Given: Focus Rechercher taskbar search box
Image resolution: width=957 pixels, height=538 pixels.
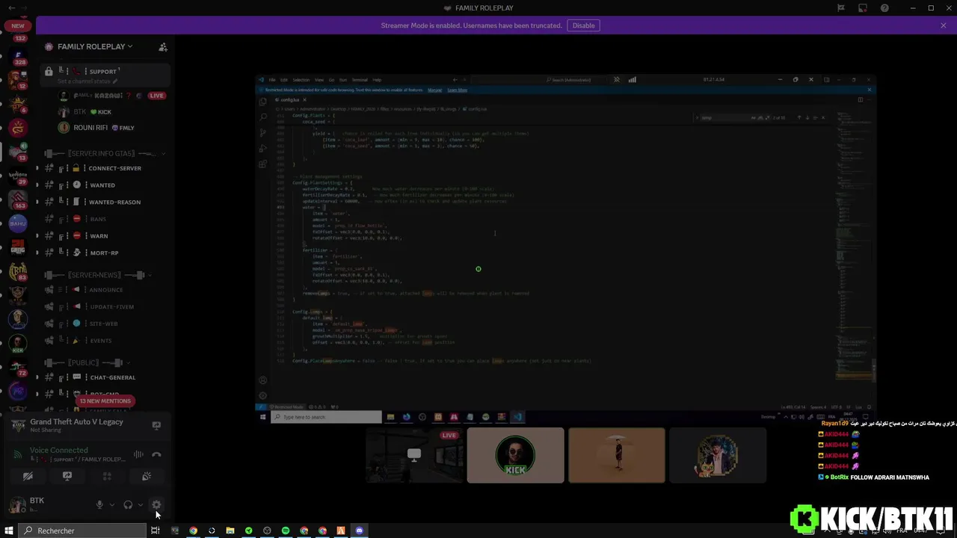Looking at the screenshot, I should click(82, 531).
